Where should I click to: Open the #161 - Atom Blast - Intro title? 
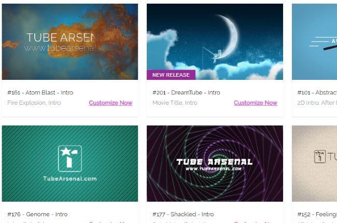coord(40,93)
